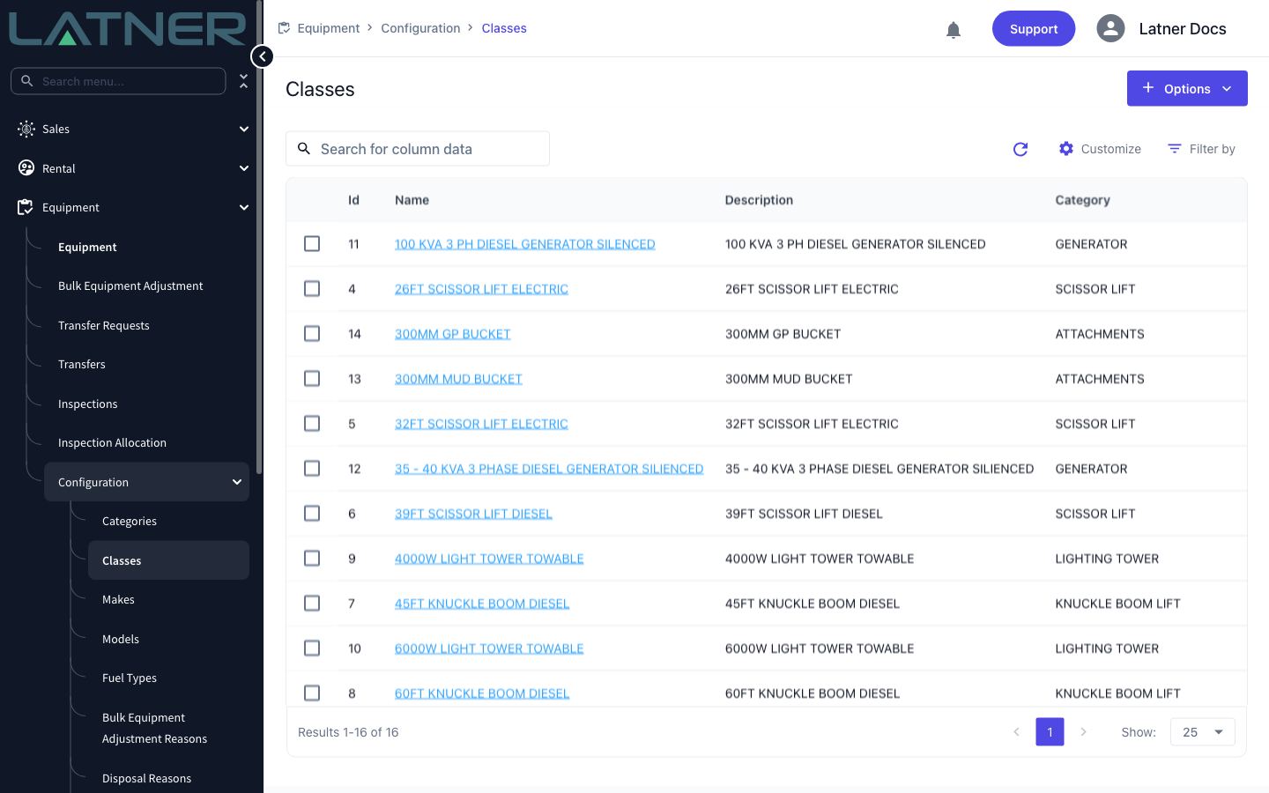Click the Search menu input field
The width and height of the screenshot is (1269, 793).
[x=118, y=81]
